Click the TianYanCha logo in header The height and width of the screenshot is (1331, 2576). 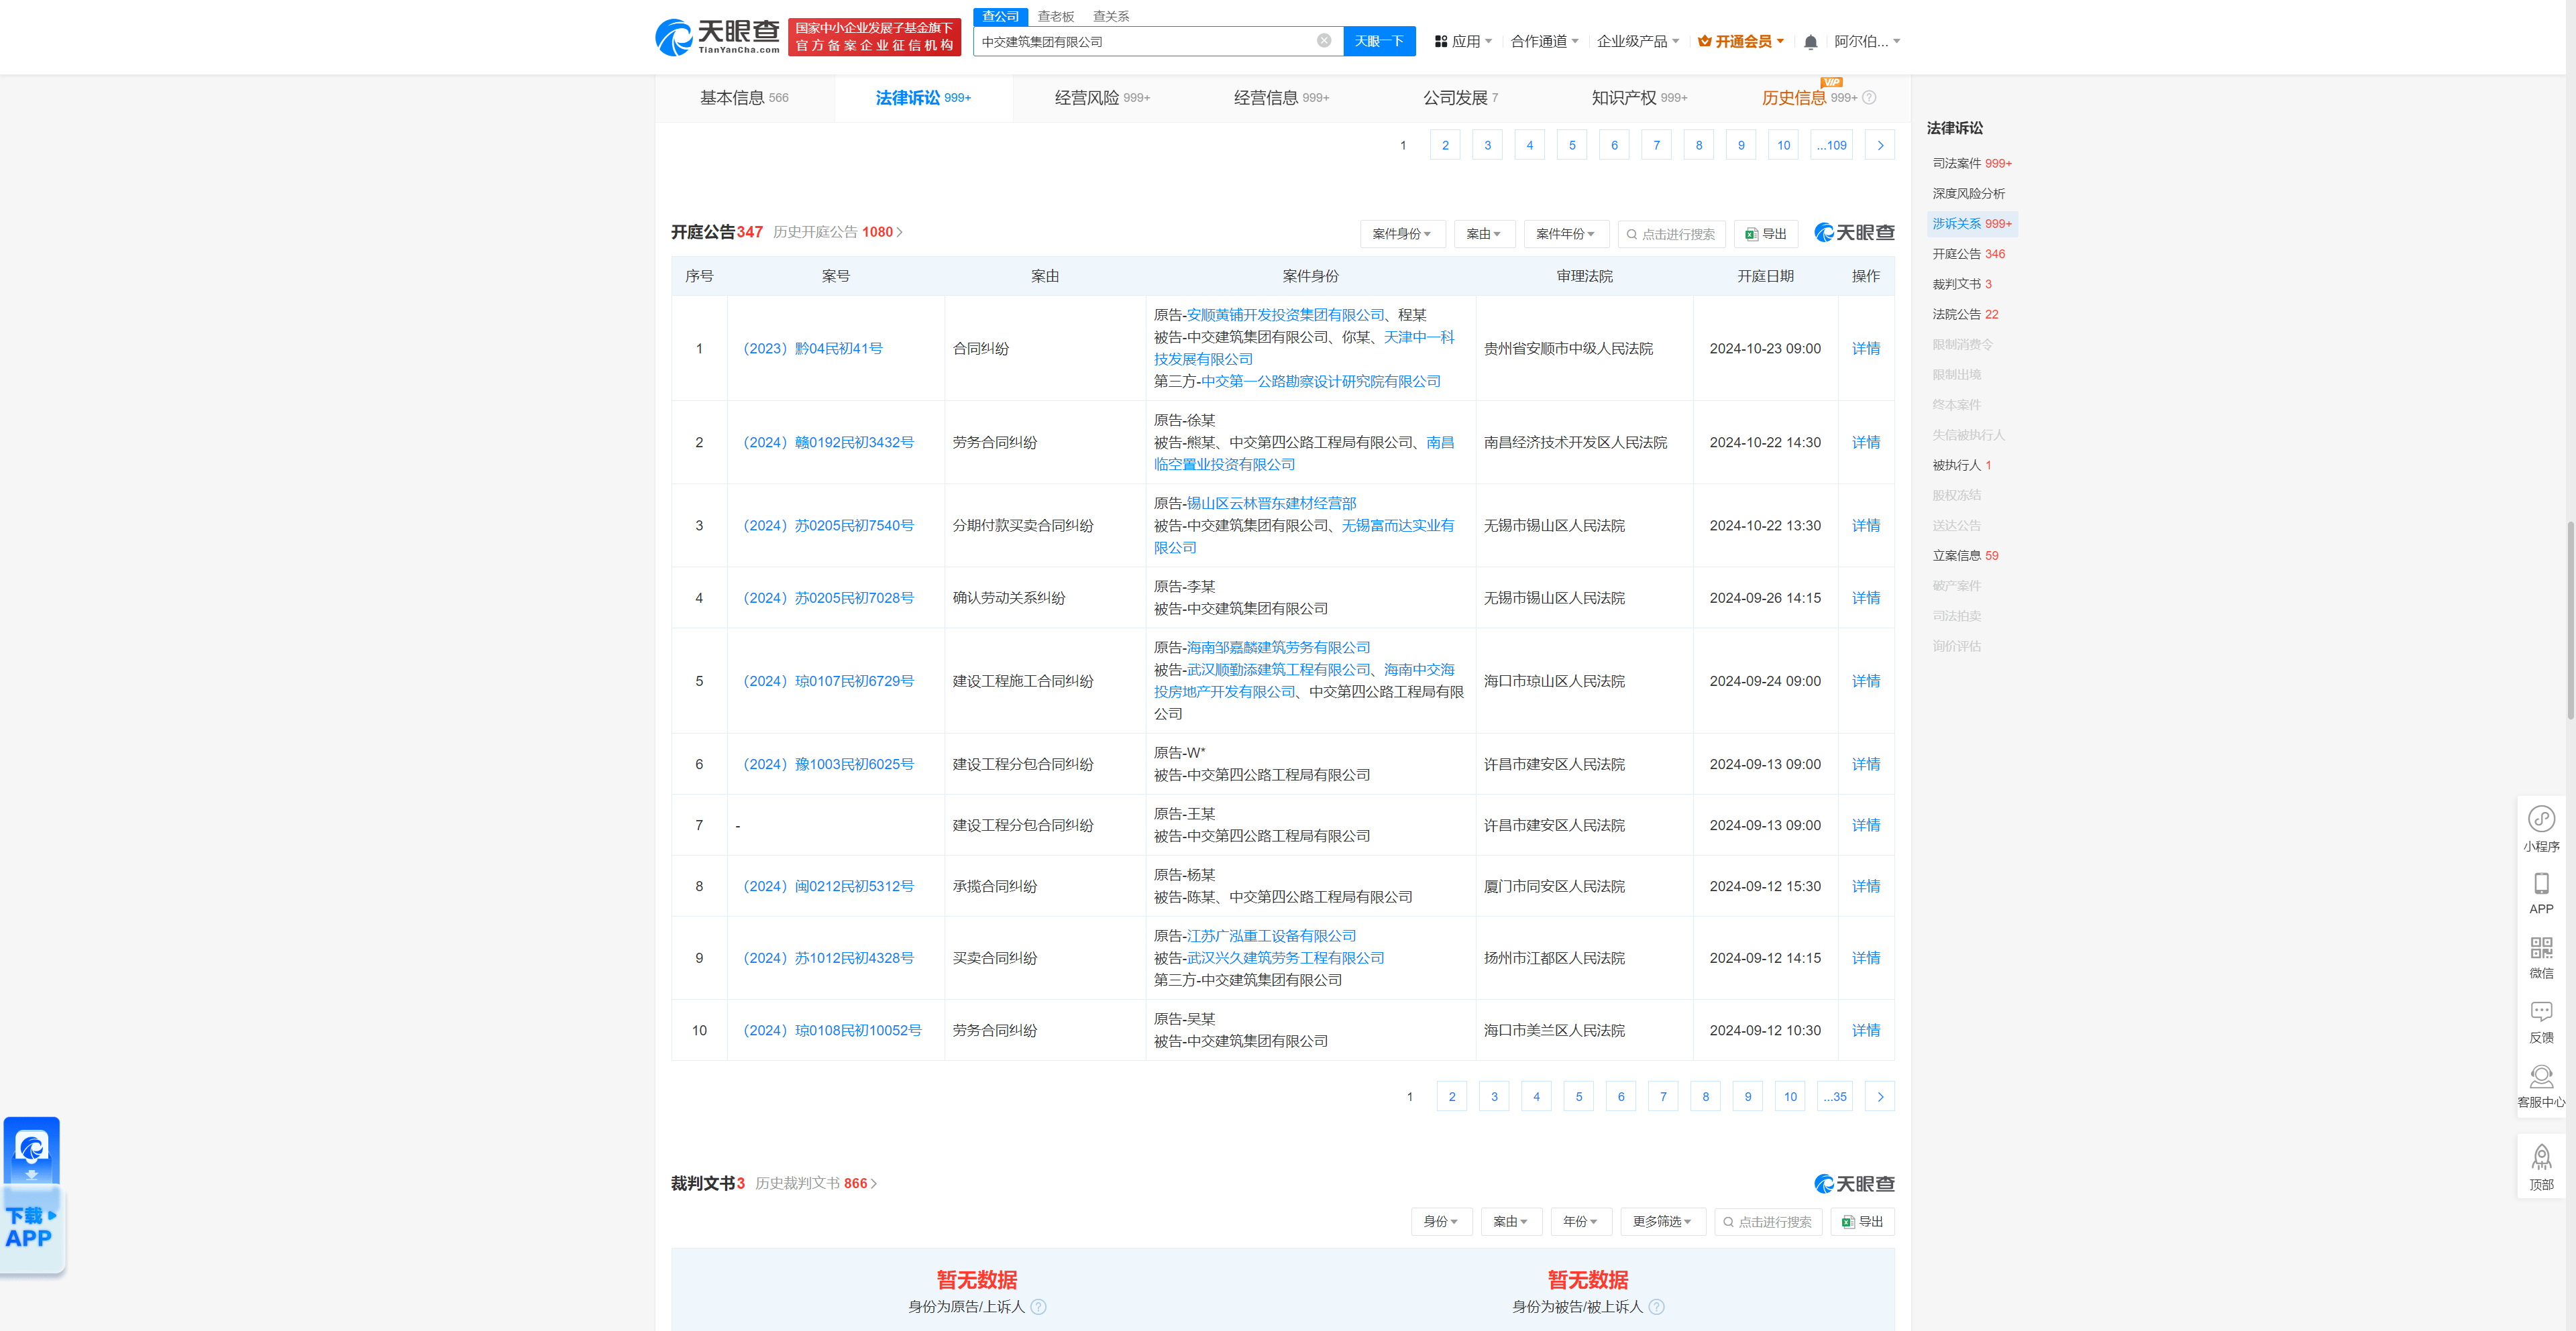pyautogui.click(x=717, y=37)
